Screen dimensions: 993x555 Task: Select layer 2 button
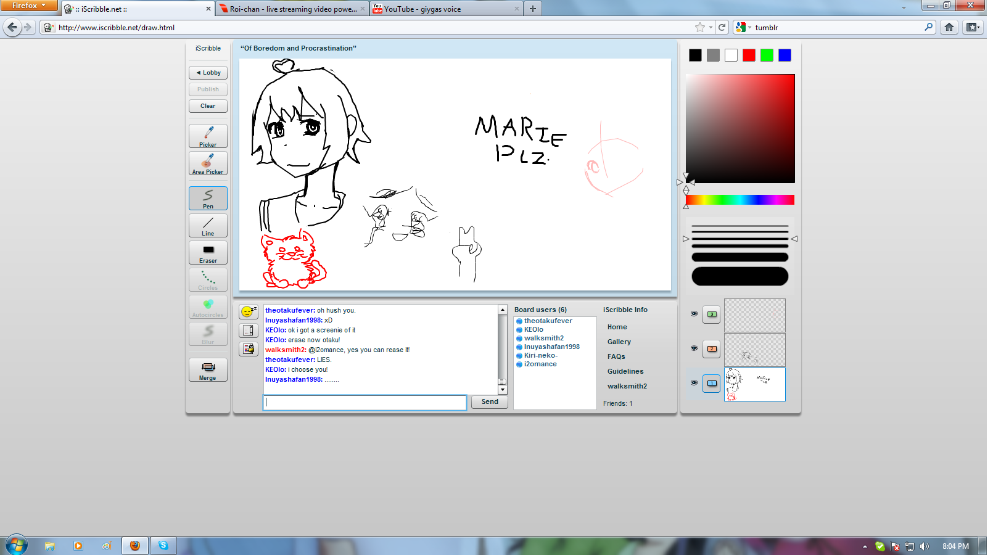[712, 349]
